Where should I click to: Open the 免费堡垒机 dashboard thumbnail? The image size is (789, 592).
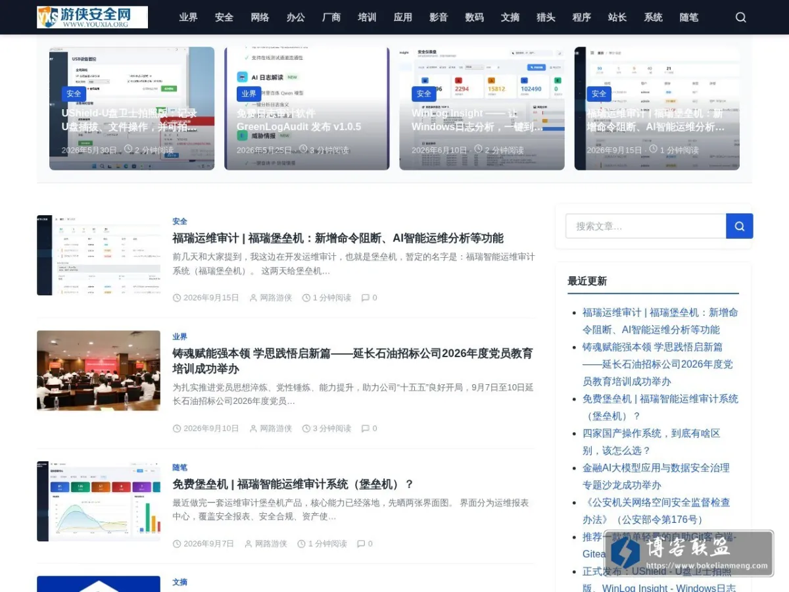click(x=99, y=501)
